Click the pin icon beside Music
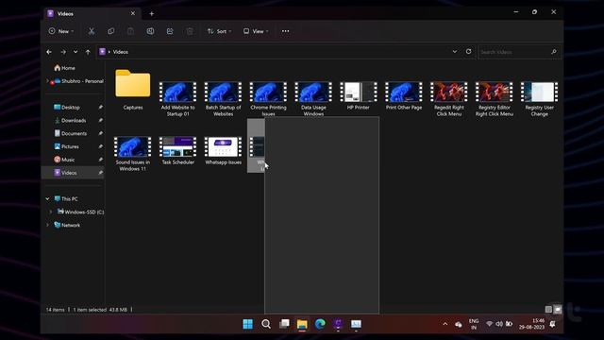The height and width of the screenshot is (340, 604). click(100, 160)
